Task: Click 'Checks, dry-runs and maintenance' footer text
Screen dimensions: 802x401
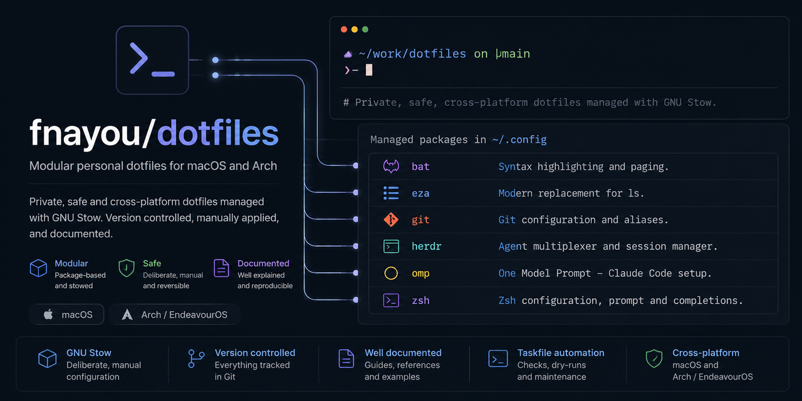Action: [552, 371]
